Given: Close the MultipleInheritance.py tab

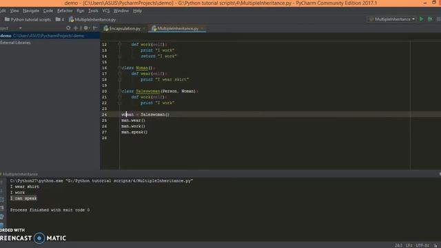Looking at the screenshot, I should [202, 28].
